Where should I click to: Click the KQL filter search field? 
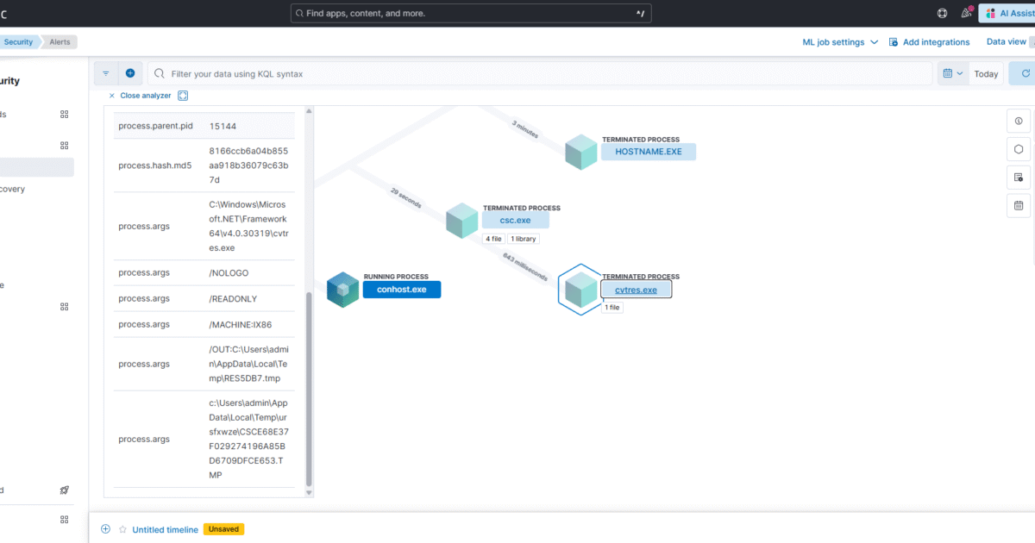543,73
